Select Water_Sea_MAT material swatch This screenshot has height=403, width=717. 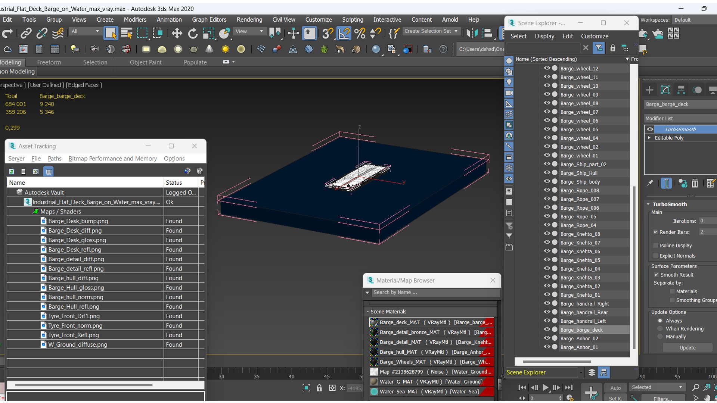pos(374,391)
